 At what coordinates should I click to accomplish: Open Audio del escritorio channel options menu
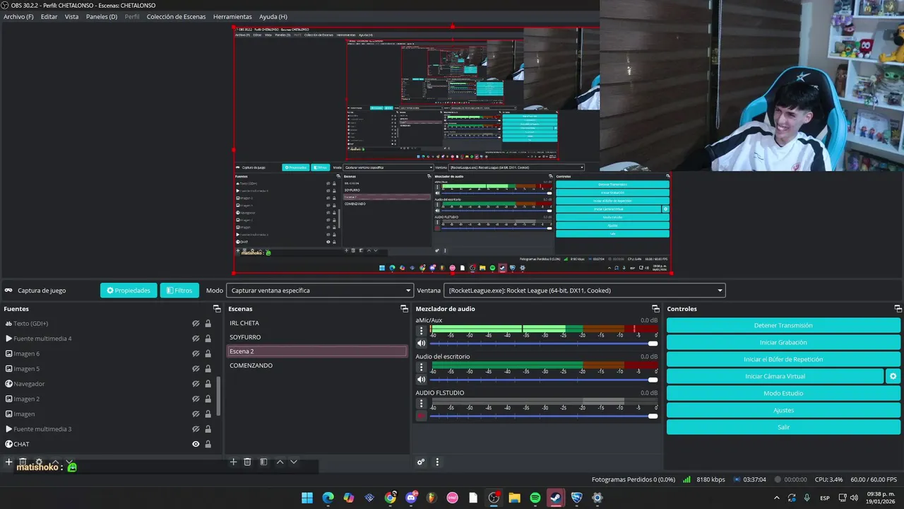422,367
